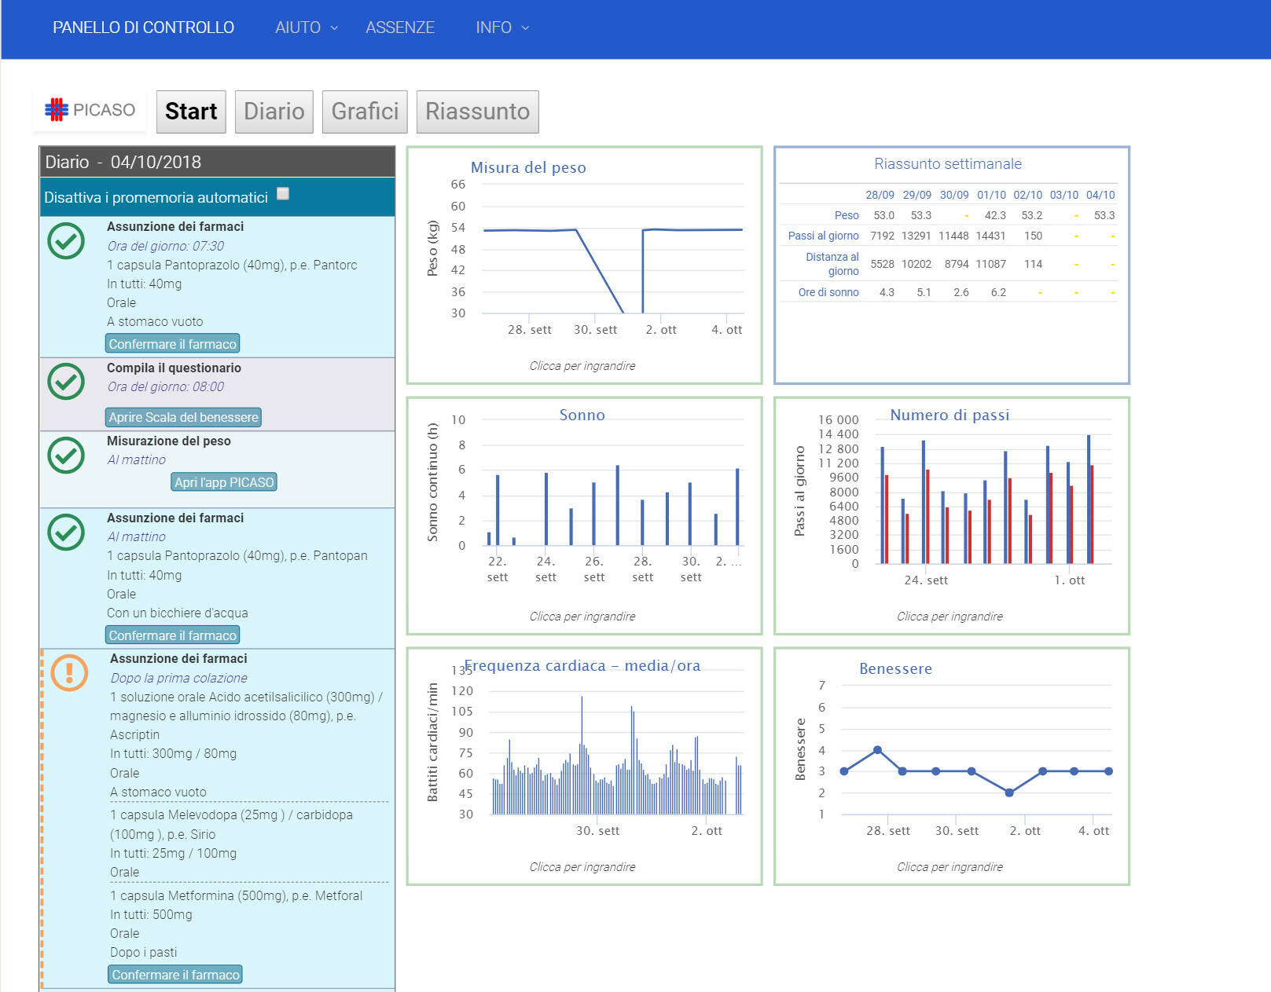This screenshot has width=1271, height=992.
Task: Toggle Disattiva i promemoria automatici checkbox
Action: [x=283, y=194]
